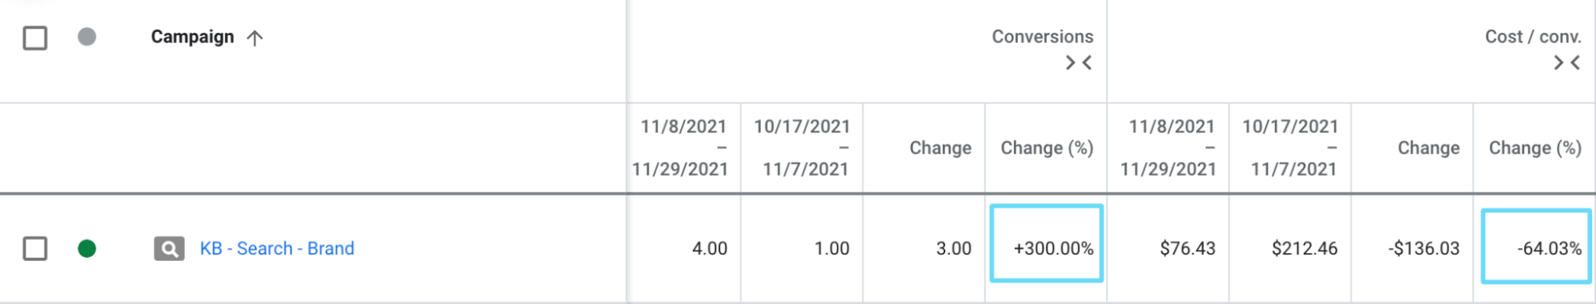The width and height of the screenshot is (1596, 304).
Task: Click Cost / conv. Change (%) column header
Action: click(1535, 148)
